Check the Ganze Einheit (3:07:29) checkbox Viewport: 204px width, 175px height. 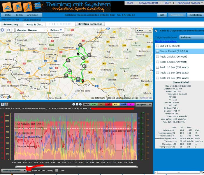tap(157, 51)
